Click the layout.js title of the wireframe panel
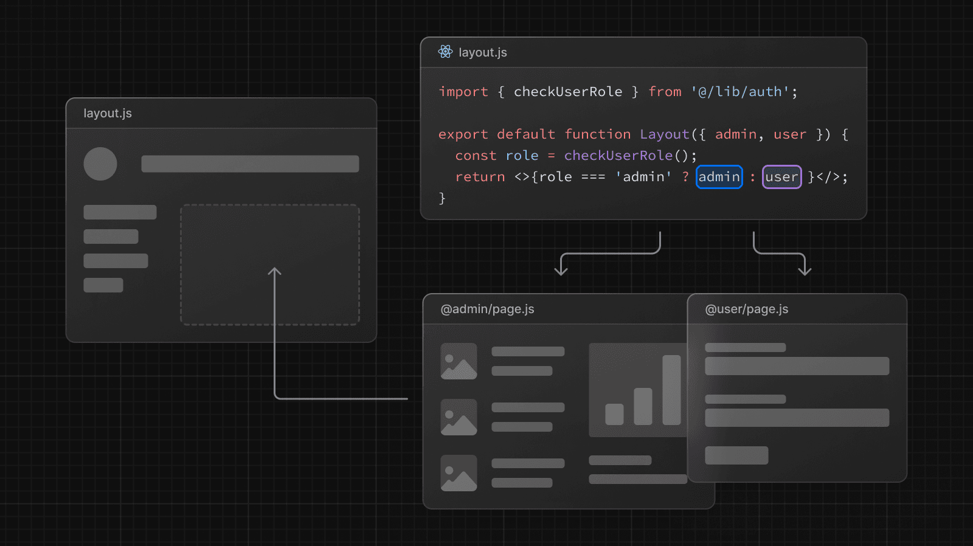This screenshot has width=973, height=546. [x=108, y=113]
